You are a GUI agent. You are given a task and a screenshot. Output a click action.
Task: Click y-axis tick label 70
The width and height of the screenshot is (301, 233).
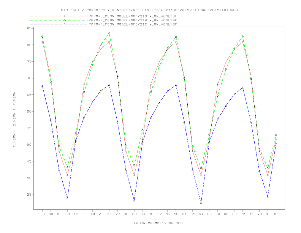29,78
